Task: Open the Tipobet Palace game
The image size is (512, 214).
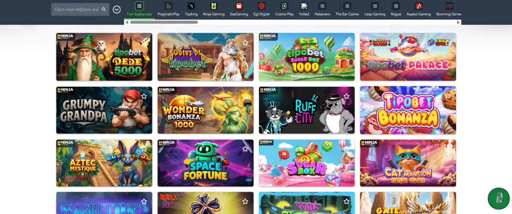Action: click(407, 57)
